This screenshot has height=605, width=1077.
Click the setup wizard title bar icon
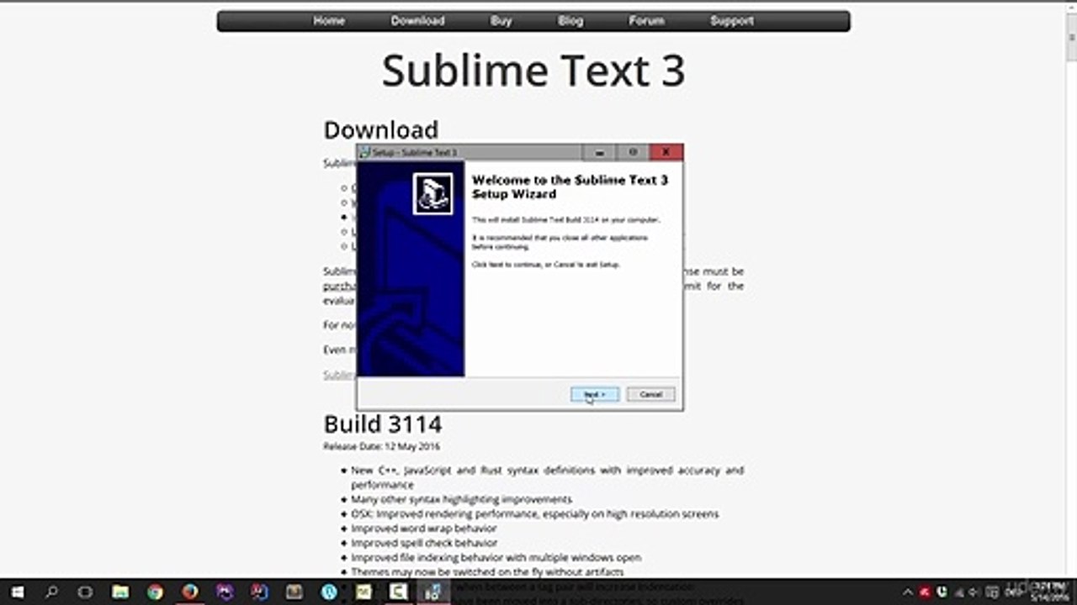[364, 153]
